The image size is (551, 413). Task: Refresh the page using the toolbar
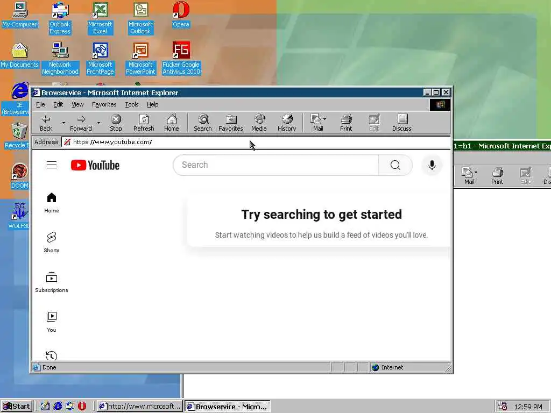tap(144, 123)
